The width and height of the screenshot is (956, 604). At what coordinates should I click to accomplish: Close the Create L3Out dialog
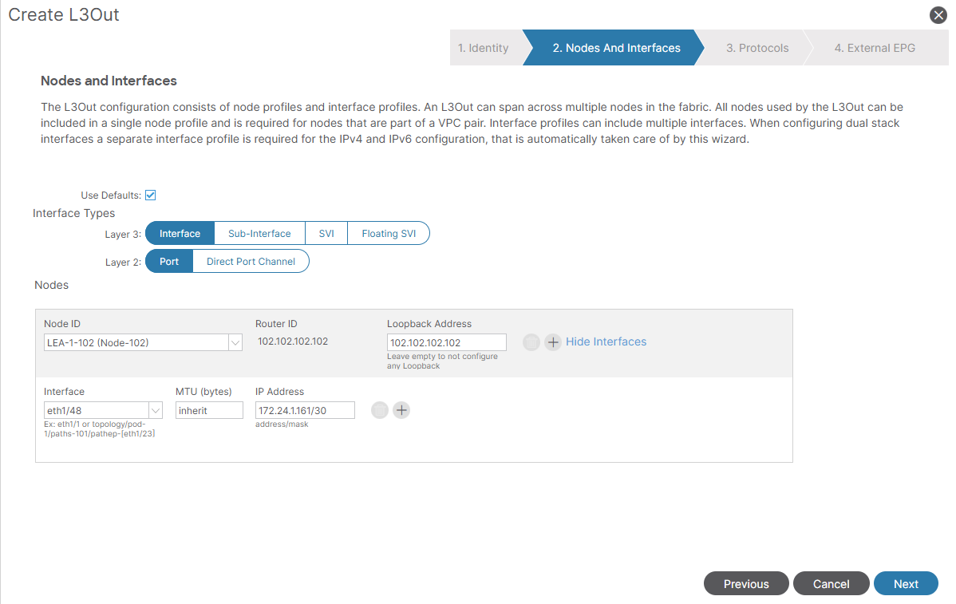938,15
